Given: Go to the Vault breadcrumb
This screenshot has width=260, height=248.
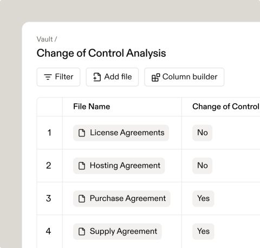Looking at the screenshot, I should tap(44, 39).
